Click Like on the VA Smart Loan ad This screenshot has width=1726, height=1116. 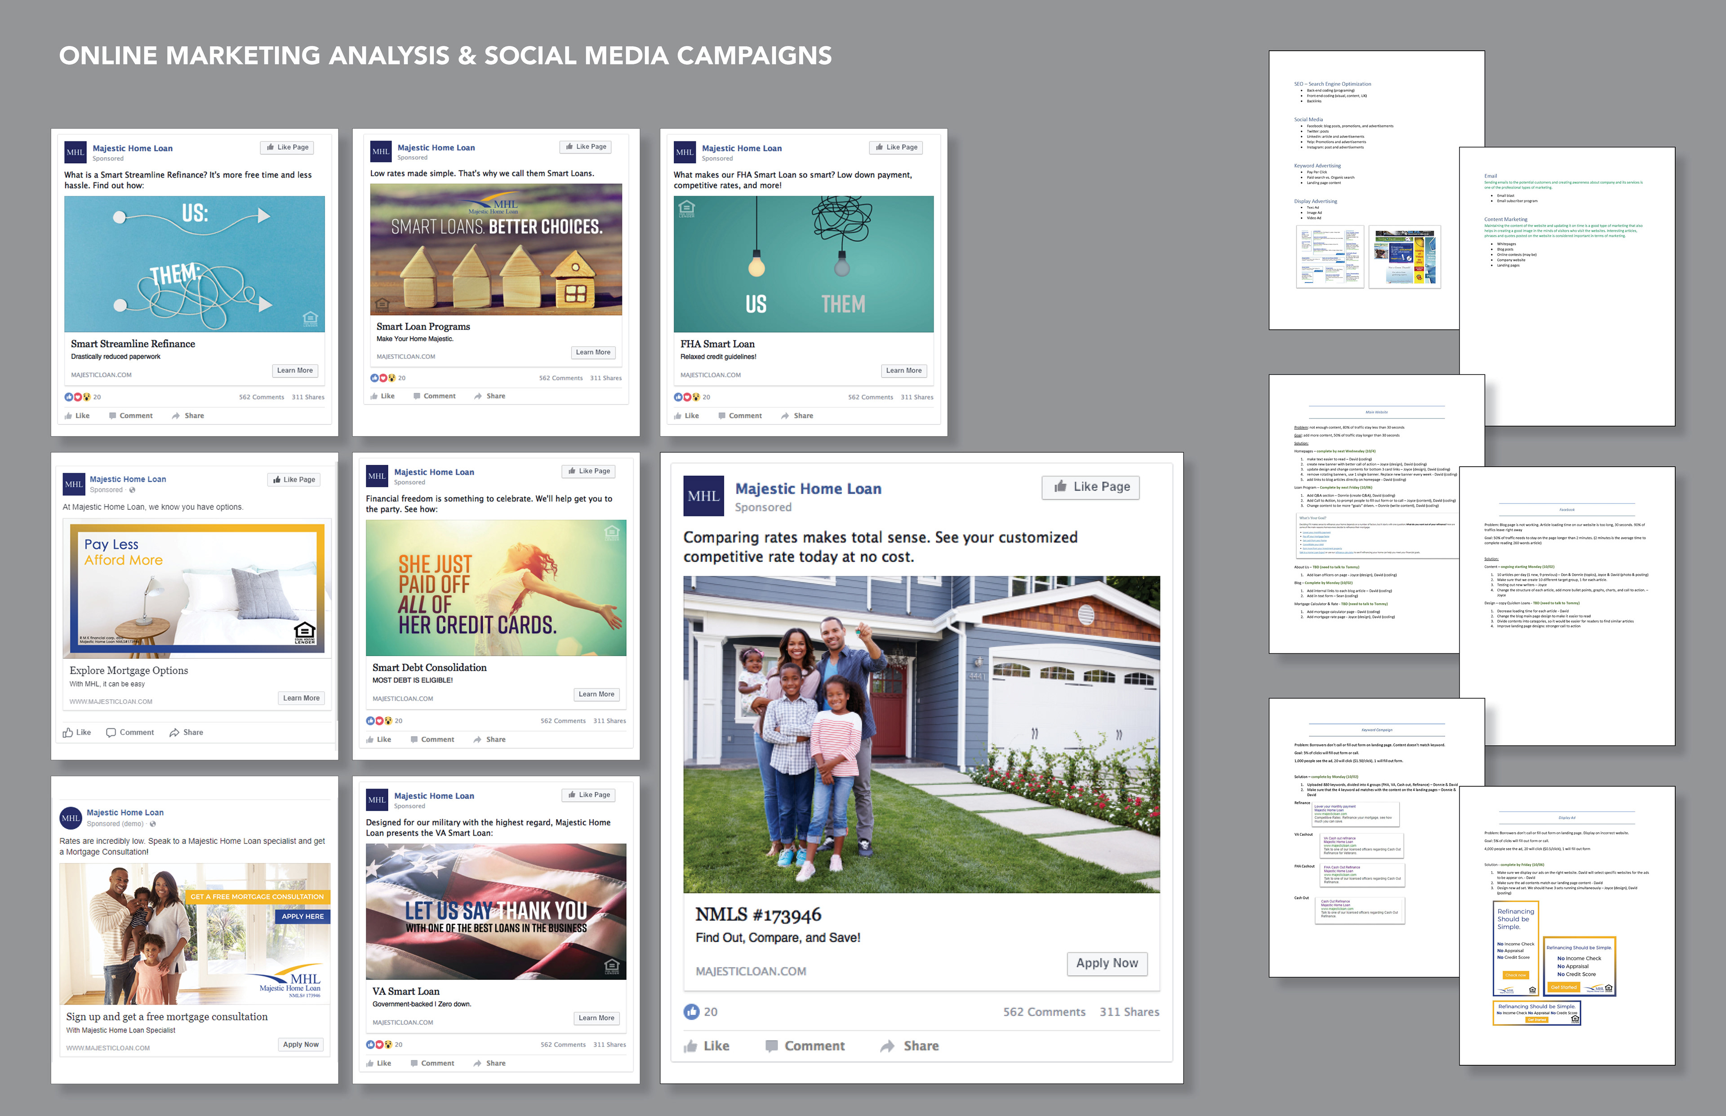378,1063
